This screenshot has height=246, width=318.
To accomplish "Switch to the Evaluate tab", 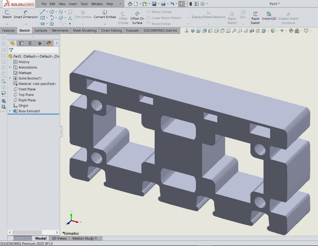I will click(x=132, y=31).
